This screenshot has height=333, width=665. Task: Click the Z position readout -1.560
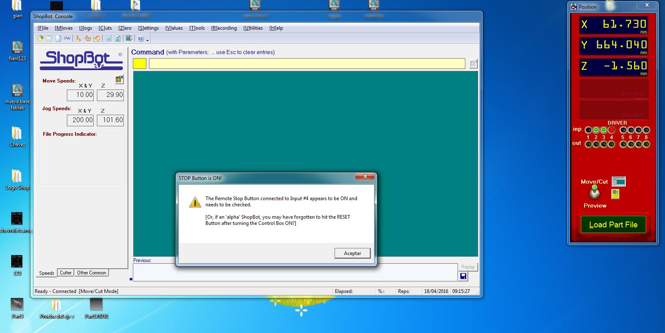pos(614,66)
